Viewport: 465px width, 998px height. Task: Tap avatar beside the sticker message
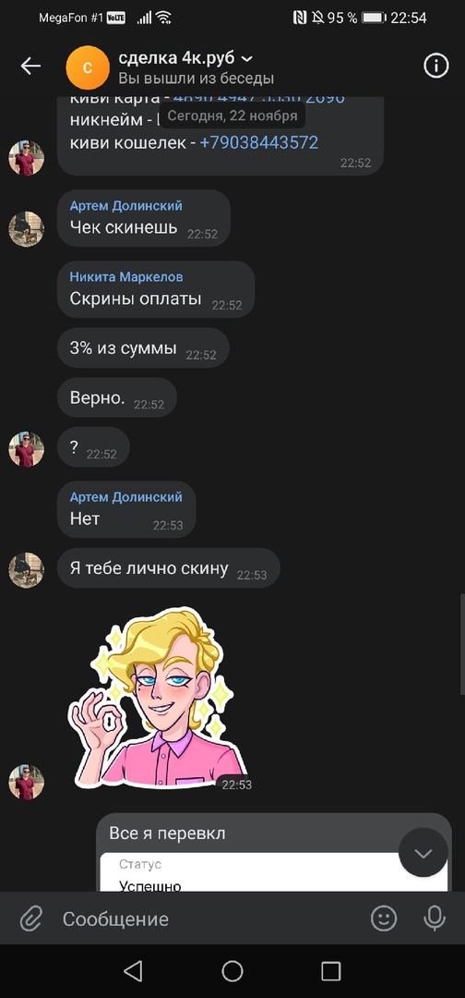coord(26,783)
